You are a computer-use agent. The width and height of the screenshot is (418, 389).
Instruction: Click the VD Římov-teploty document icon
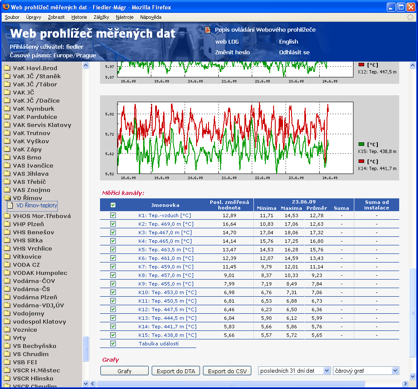coord(11,206)
